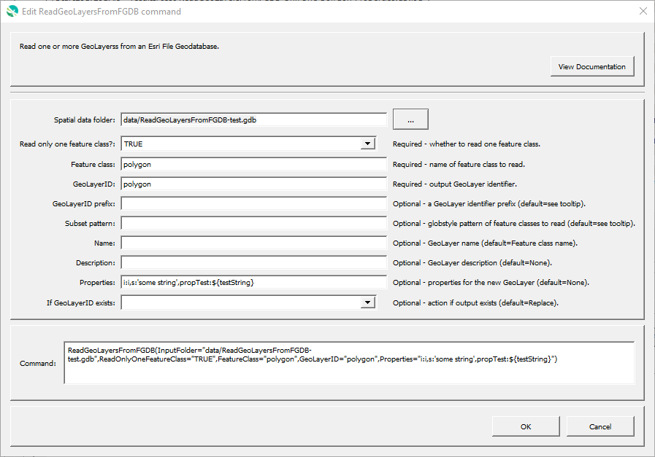The height and width of the screenshot is (457, 655).
Task: Click into the Name input field
Action: coord(254,243)
